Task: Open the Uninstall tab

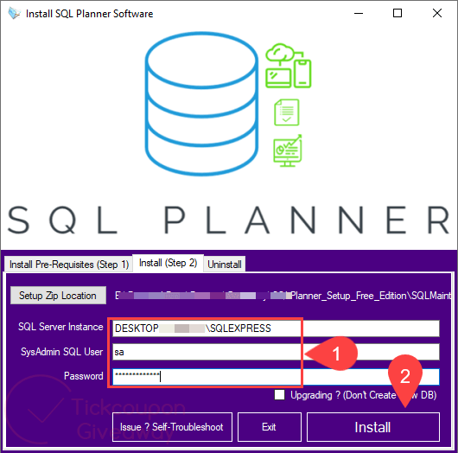Action: coord(225,265)
